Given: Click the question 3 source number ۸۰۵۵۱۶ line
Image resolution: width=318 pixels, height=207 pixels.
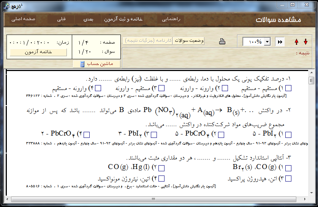Looking at the screenshot, I should pos(121,186).
